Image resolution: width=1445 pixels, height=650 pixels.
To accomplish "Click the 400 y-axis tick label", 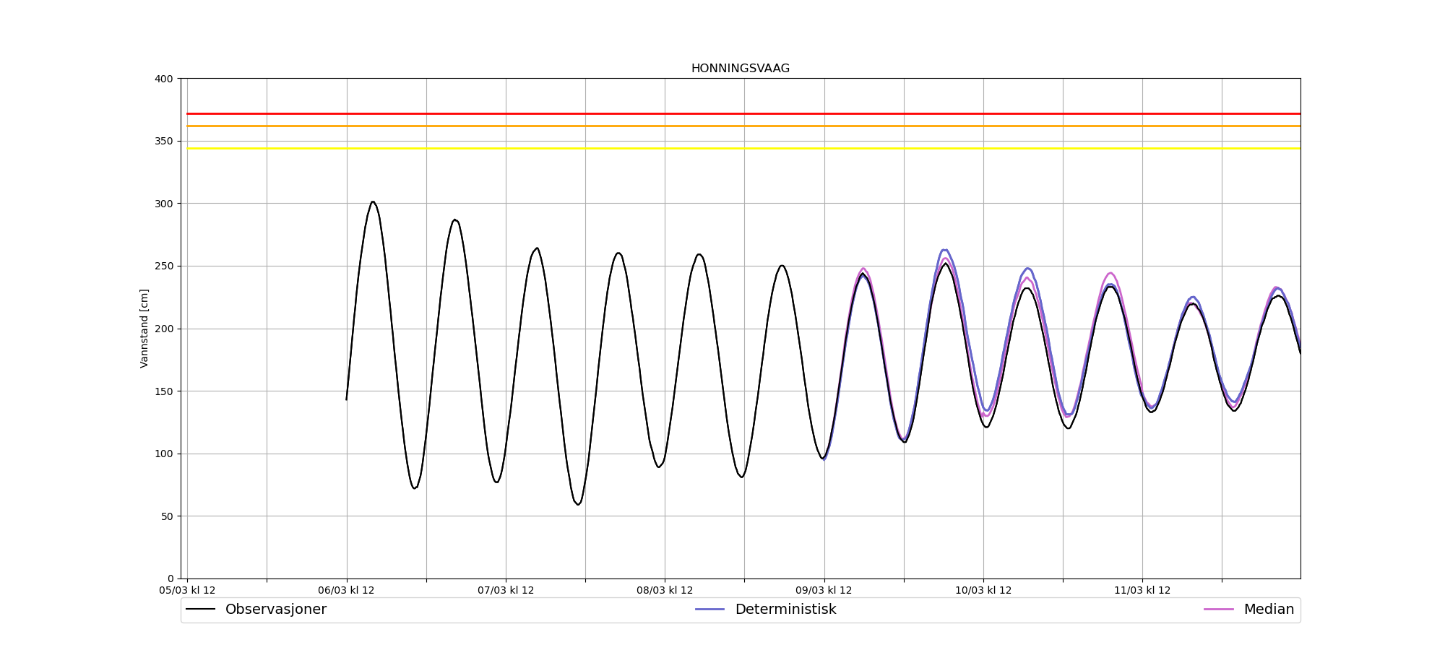I will click(164, 79).
